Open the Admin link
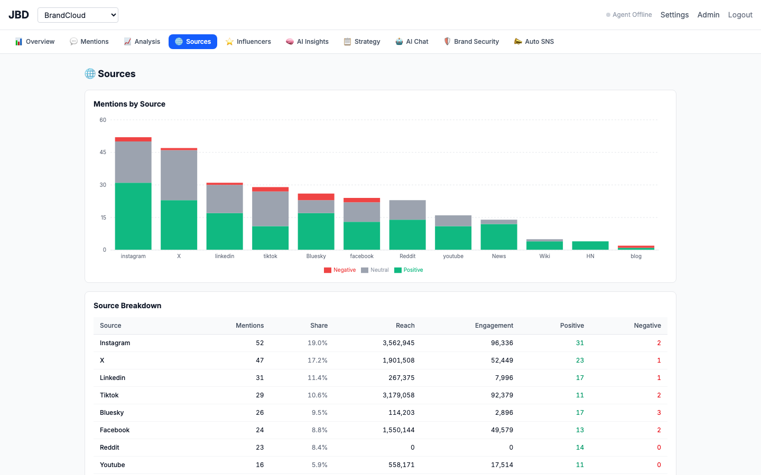Screen dimensions: 761x475 click(708, 15)
